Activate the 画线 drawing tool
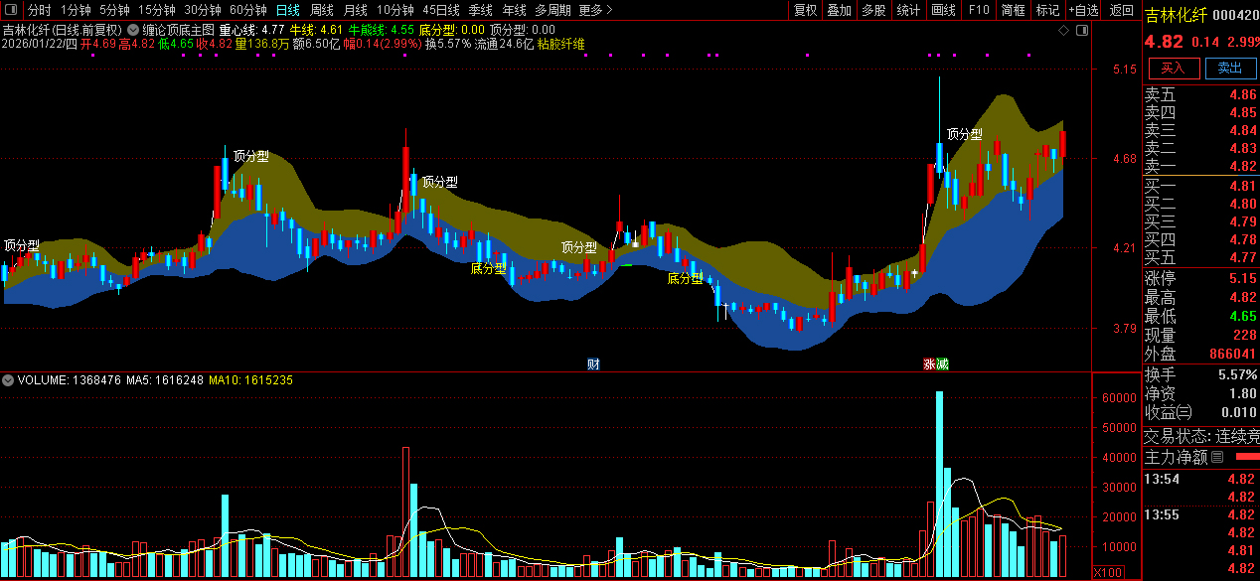The width and height of the screenshot is (1260, 581). click(944, 10)
